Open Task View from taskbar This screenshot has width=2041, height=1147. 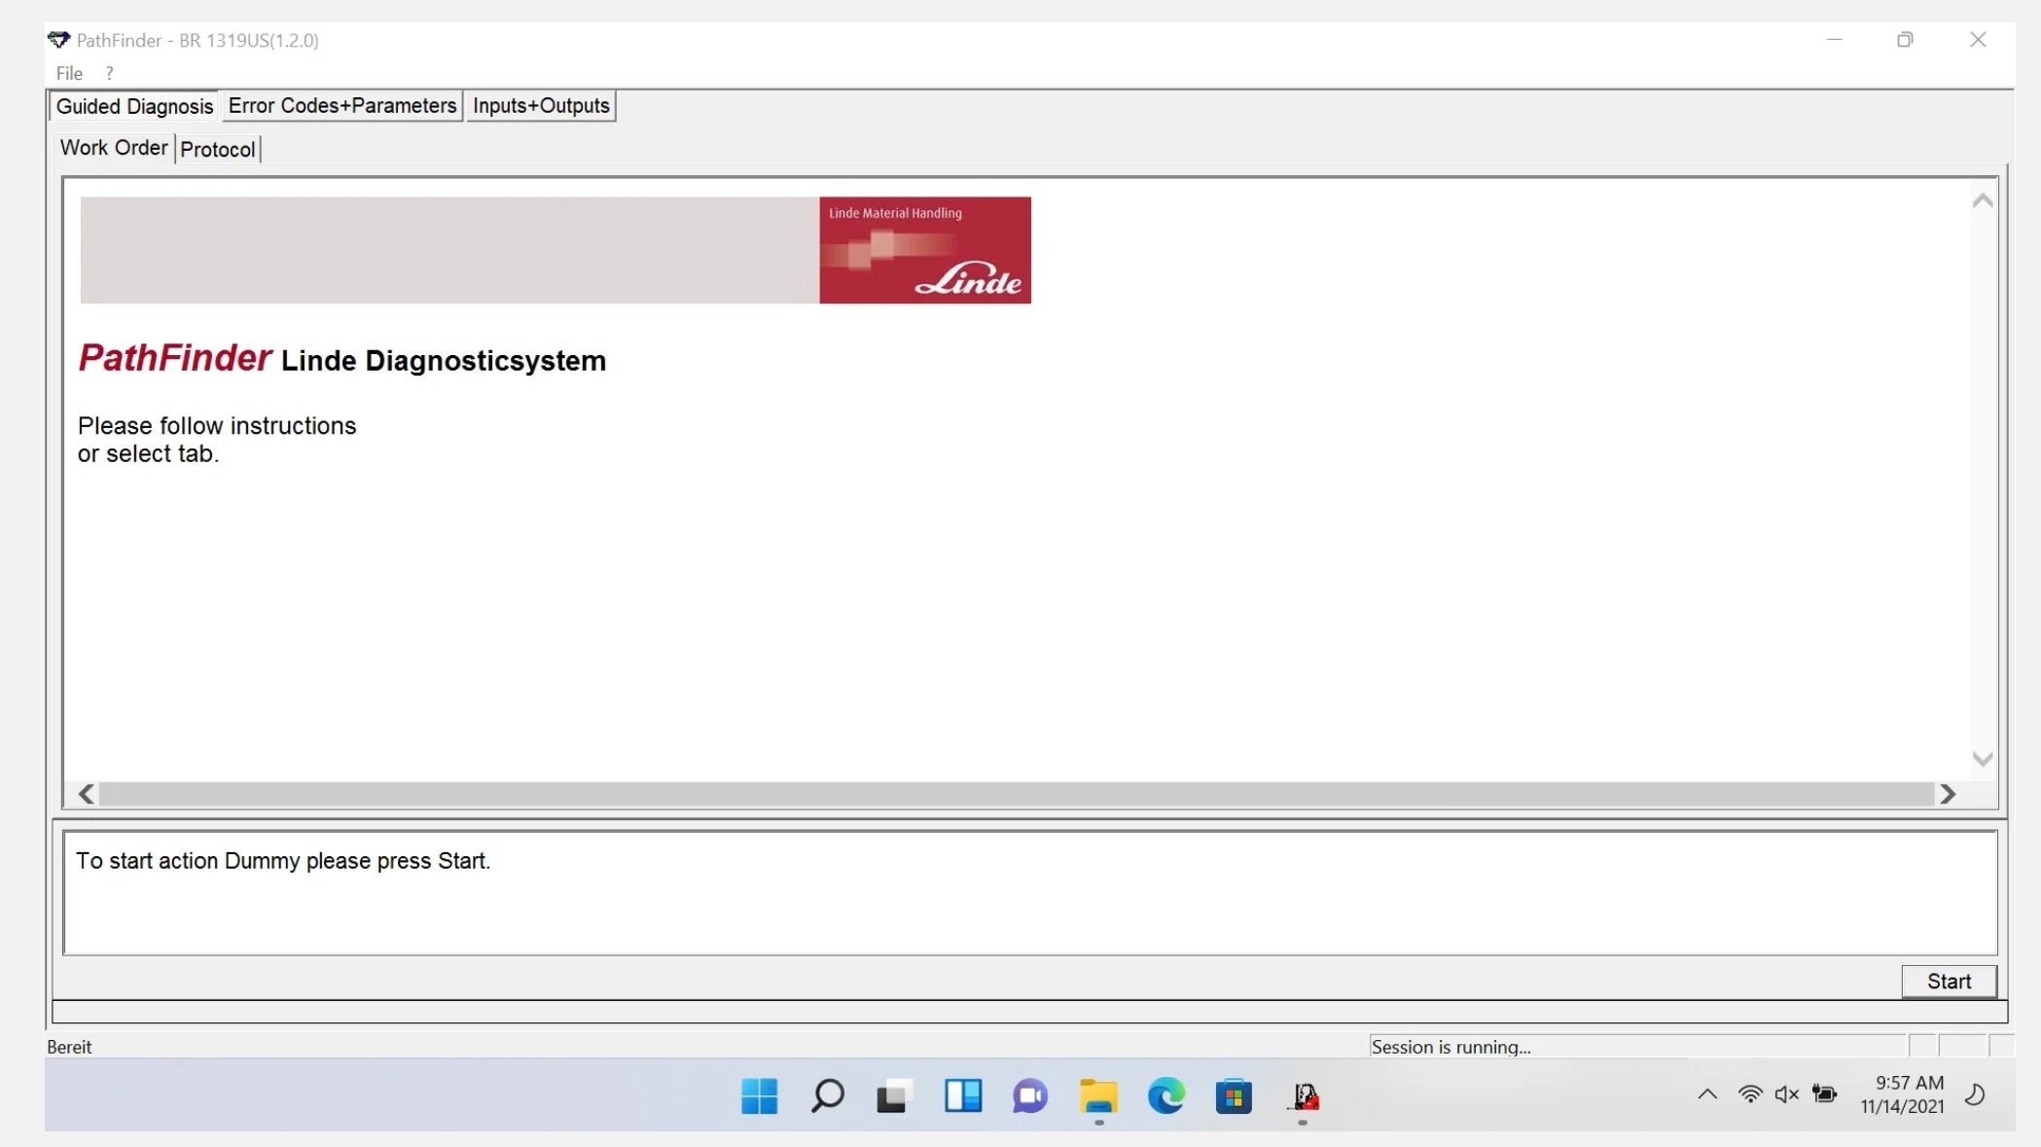pos(894,1096)
